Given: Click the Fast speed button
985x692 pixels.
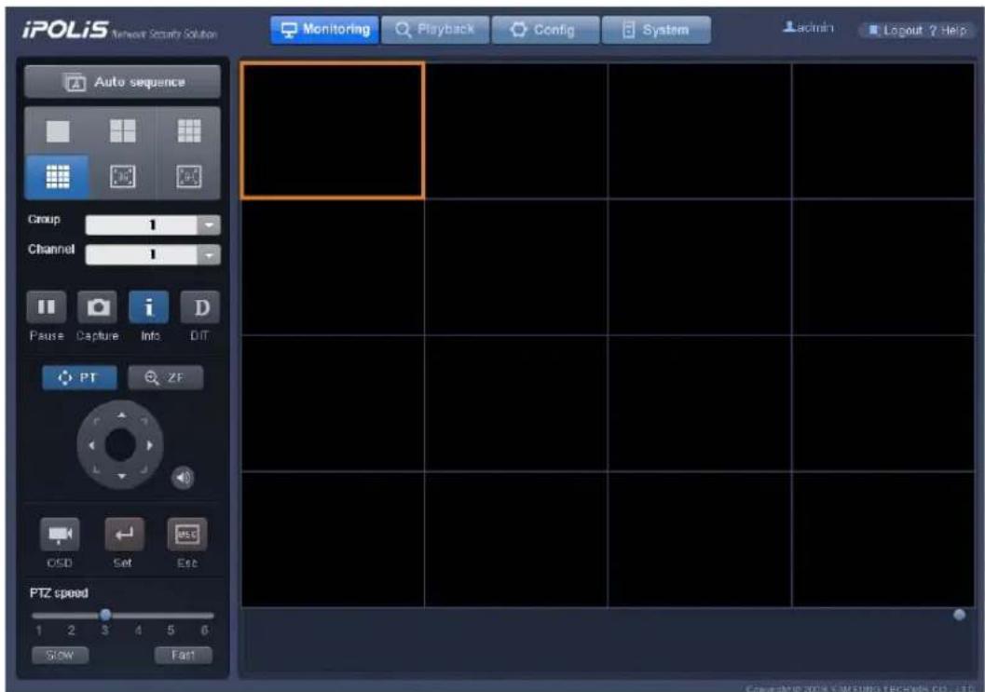Looking at the screenshot, I should (184, 655).
